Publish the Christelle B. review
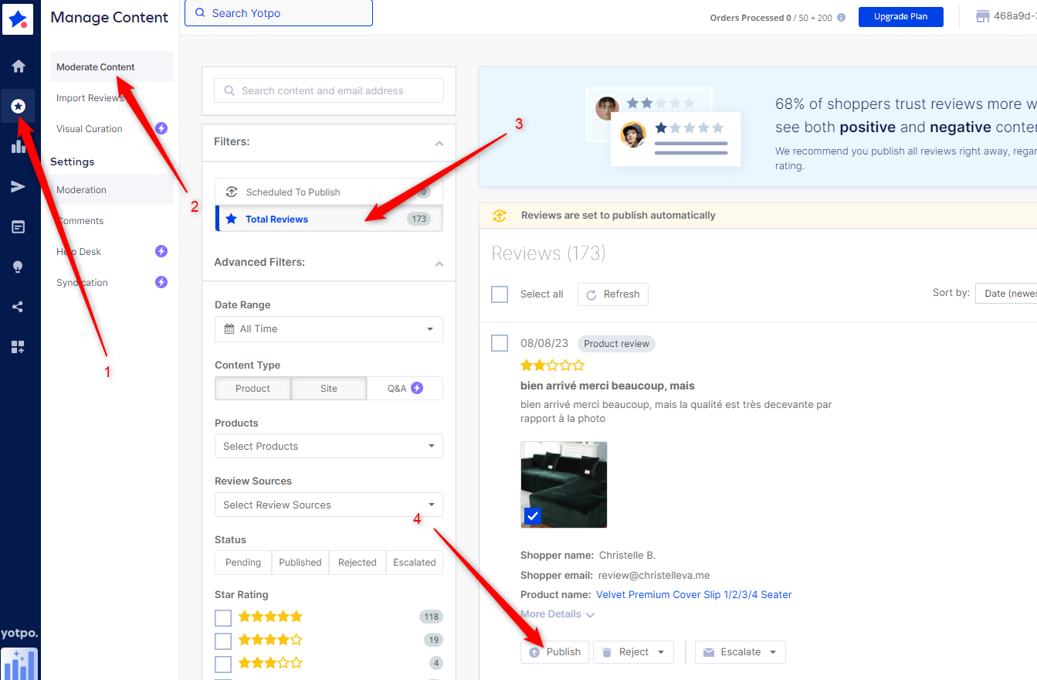This screenshot has width=1037, height=680. 555,652
